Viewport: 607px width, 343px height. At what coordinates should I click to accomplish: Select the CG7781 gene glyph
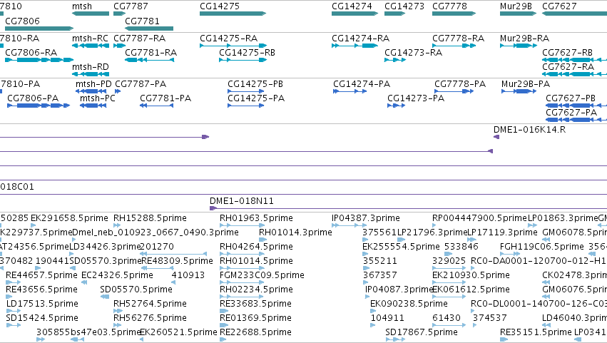tap(149, 29)
